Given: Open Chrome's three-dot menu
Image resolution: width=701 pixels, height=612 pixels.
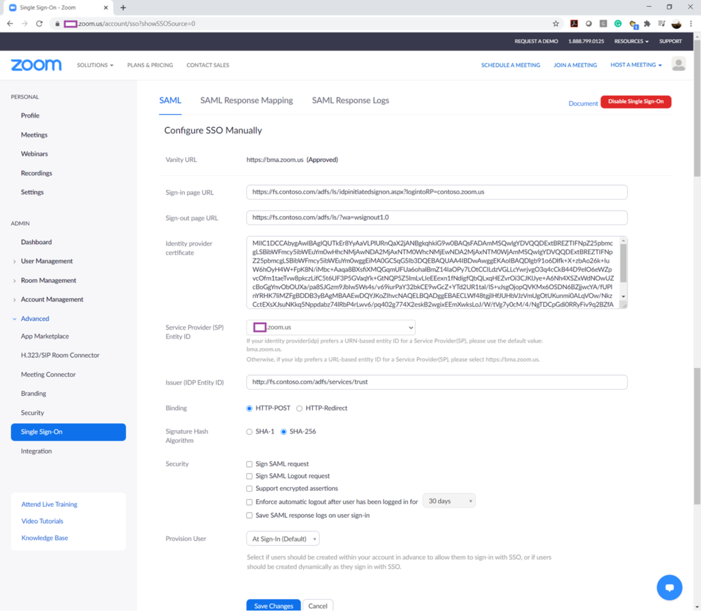Looking at the screenshot, I should (691, 24).
